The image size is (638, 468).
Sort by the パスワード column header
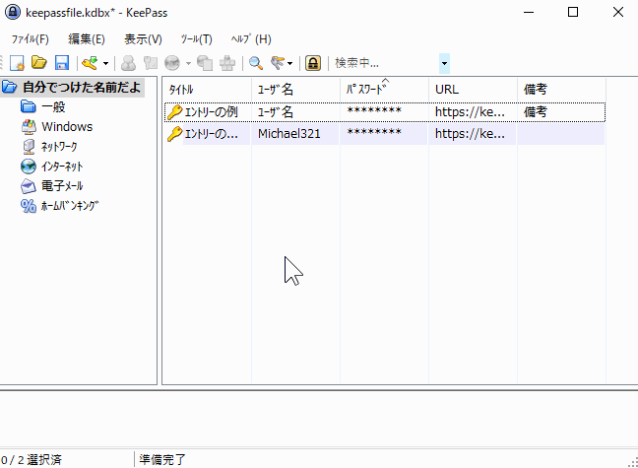click(385, 90)
